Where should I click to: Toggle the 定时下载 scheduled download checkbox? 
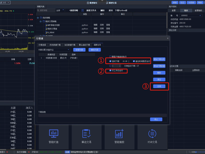110,61
